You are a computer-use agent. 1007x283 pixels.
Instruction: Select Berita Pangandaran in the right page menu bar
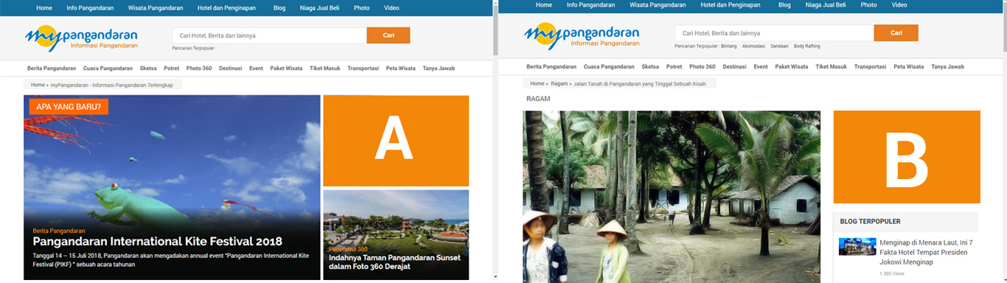coord(551,66)
